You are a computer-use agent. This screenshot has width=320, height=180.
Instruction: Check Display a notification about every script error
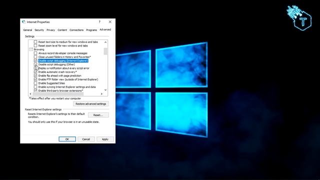[x=35, y=68]
